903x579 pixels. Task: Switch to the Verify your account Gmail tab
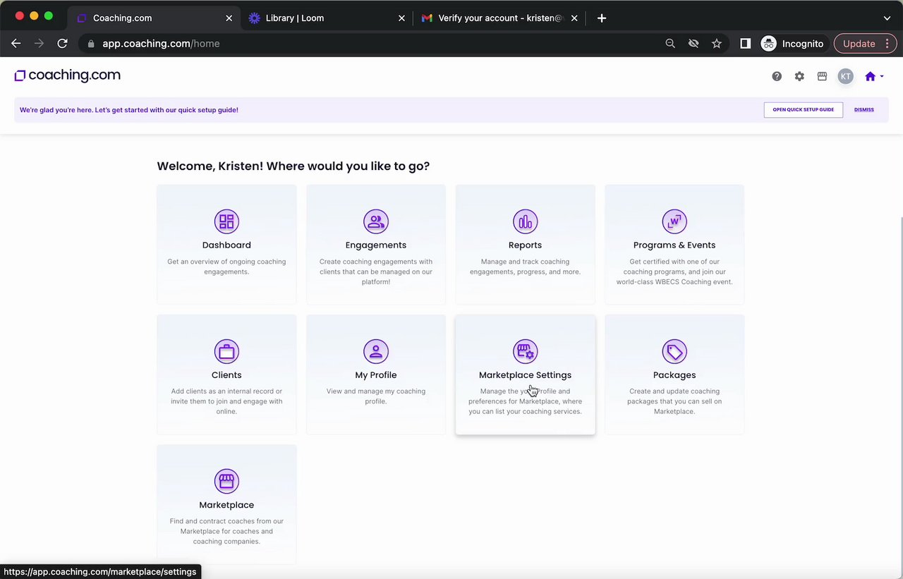(x=501, y=18)
